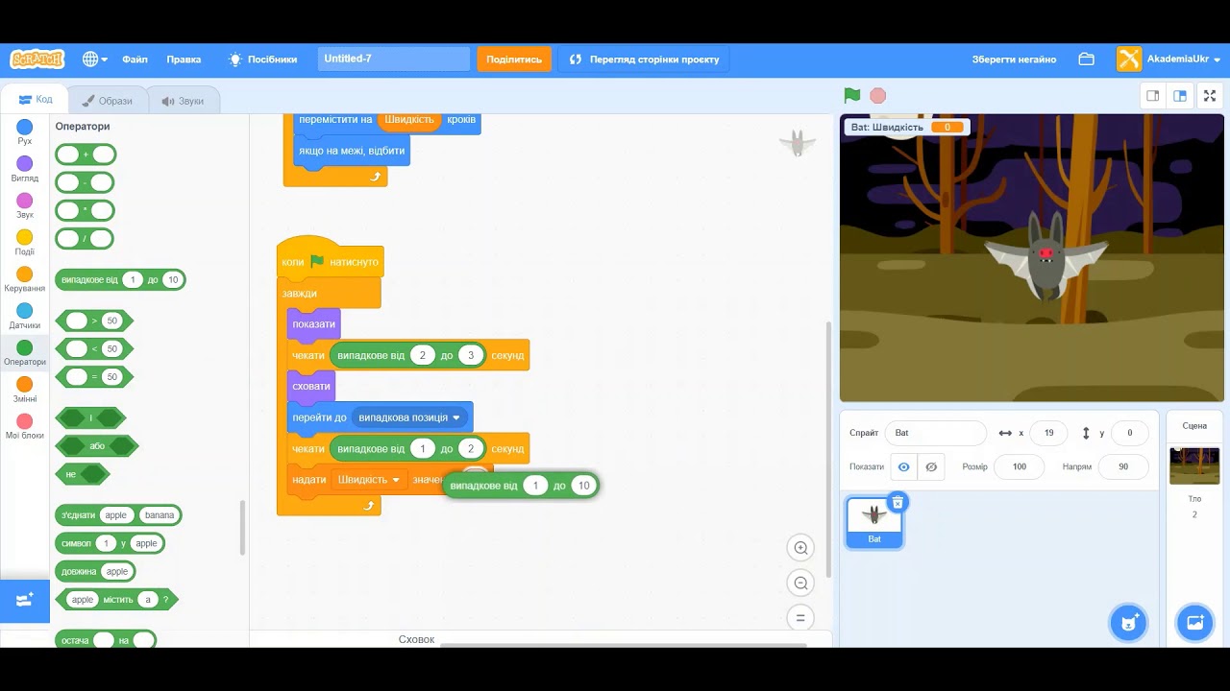
Task: Open Перегляд сторінки проекту
Action: (x=644, y=60)
